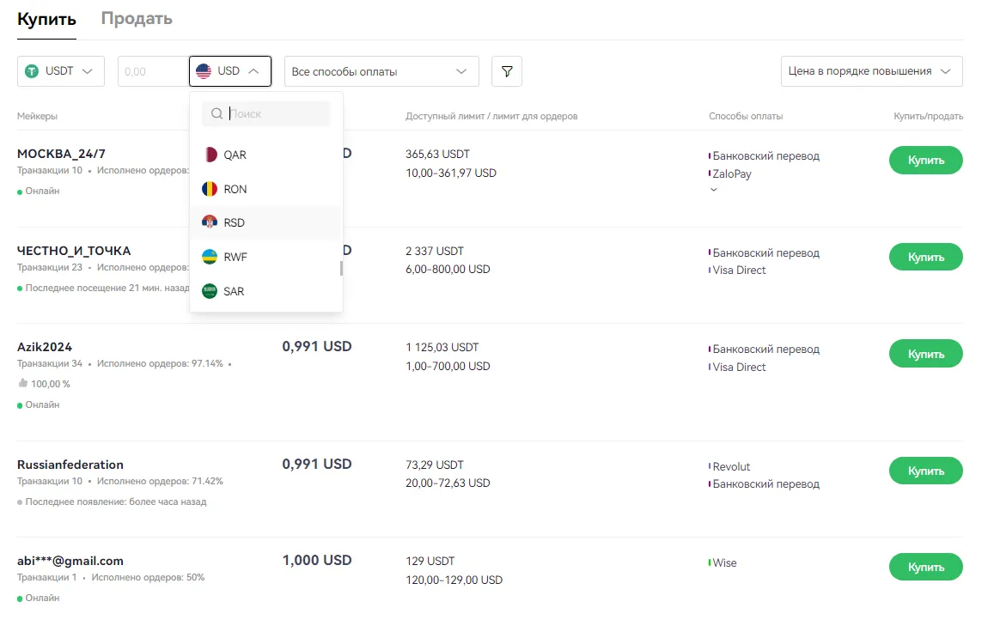The height and width of the screenshot is (626, 994).
Task: Click the SAR flag icon
Action: click(x=209, y=291)
